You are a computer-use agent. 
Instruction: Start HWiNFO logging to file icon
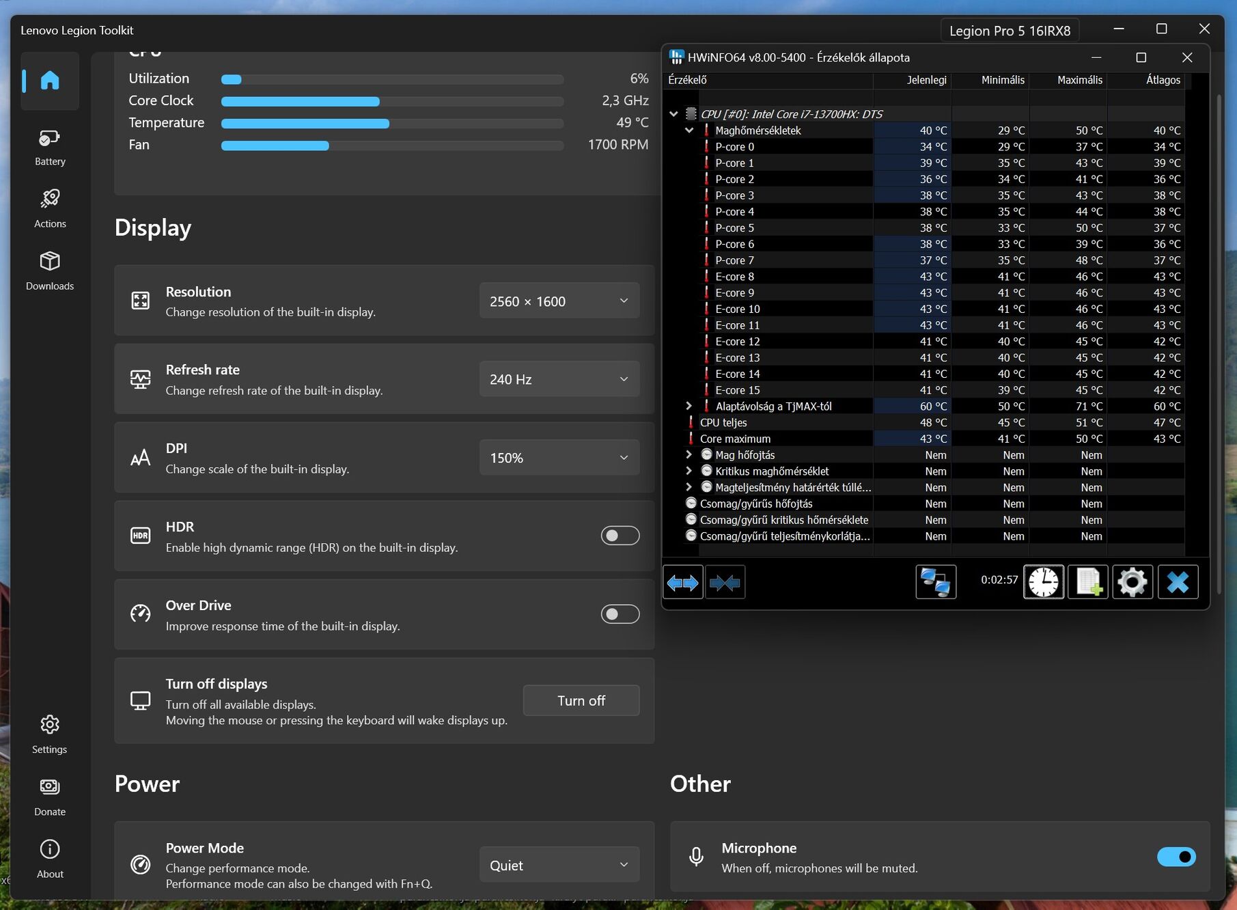coord(1088,582)
